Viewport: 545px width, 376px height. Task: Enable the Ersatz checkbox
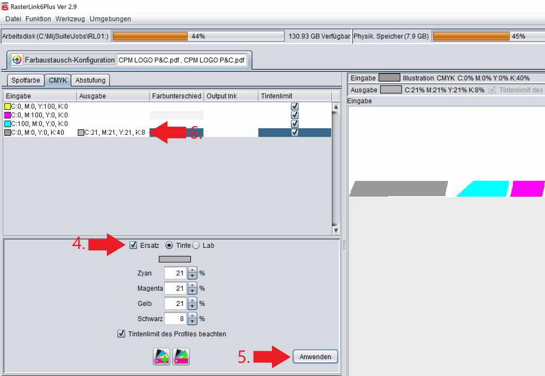click(134, 245)
